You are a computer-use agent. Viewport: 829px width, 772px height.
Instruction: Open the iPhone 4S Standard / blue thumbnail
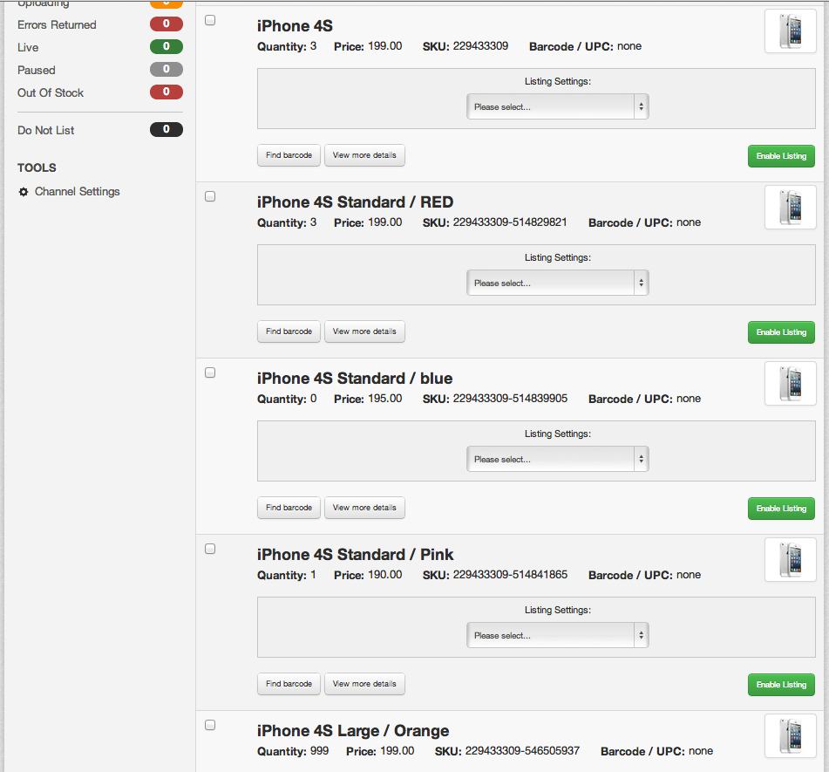tap(791, 384)
